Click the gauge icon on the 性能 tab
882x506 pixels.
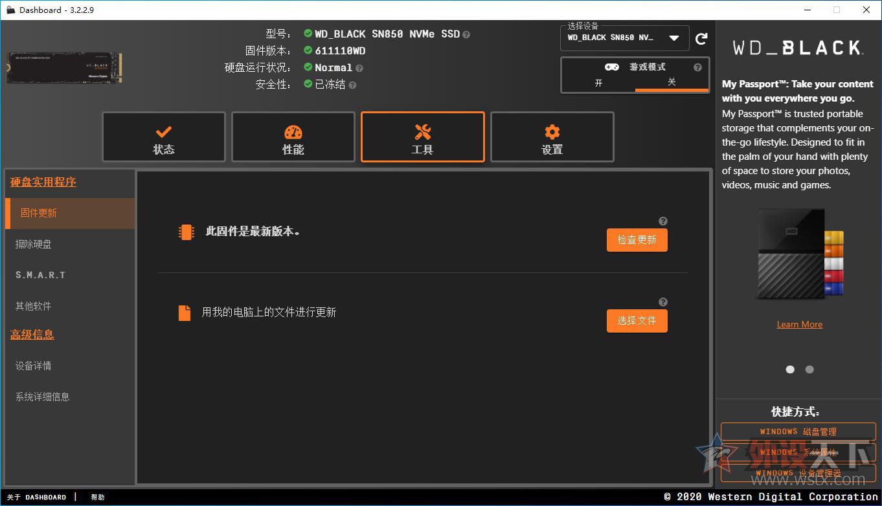(293, 131)
